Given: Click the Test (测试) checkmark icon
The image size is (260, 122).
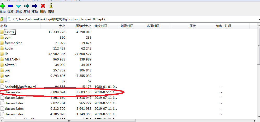Looking at the screenshot, I should click(19, 6).
